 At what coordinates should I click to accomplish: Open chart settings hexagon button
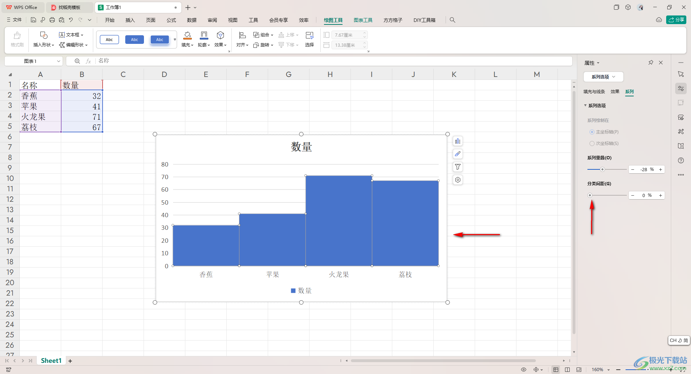click(458, 180)
